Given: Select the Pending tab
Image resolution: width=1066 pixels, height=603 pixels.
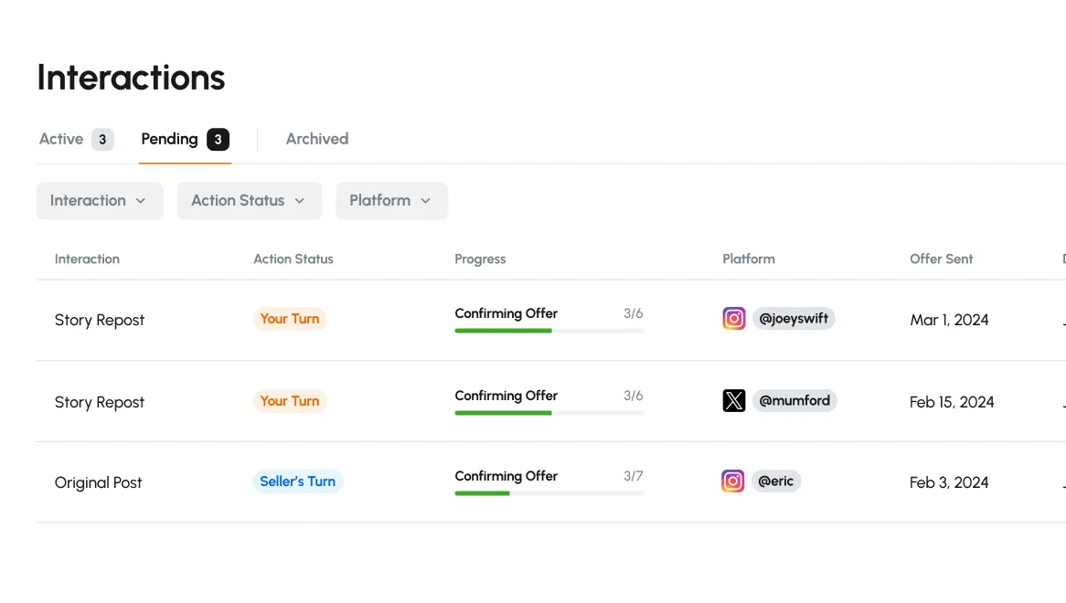Looking at the screenshot, I should 170,140.
